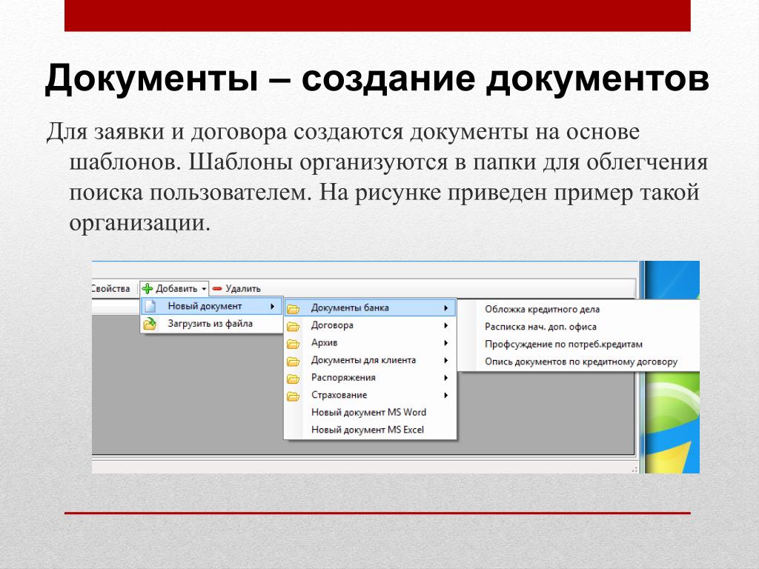Click the Load from file folder icon
This screenshot has width=759, height=569.
(x=150, y=324)
